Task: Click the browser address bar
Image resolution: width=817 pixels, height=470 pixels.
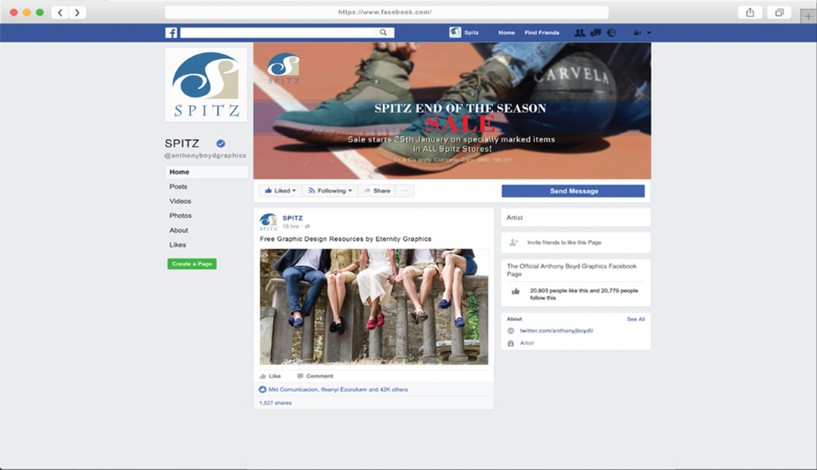Action: [386, 12]
